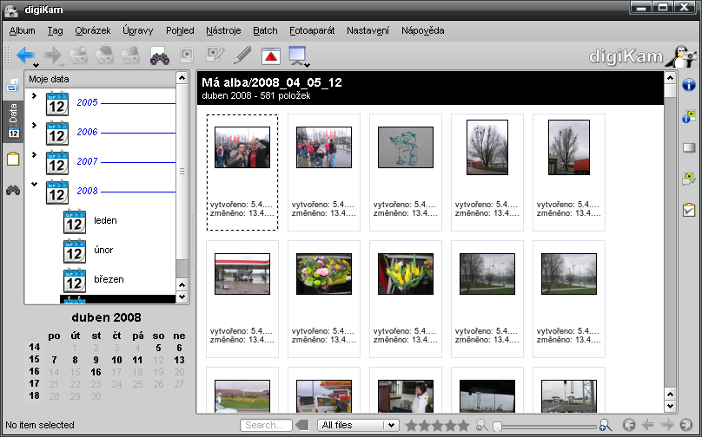Select březen month in tree
Image resolution: width=702 pixels, height=437 pixels.
tap(109, 279)
